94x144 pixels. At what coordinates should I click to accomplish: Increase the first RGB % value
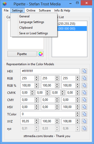(37, 84)
